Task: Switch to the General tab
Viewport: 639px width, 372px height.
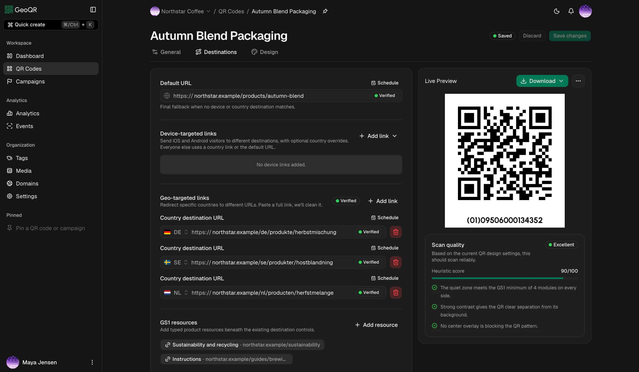Action: [x=166, y=52]
